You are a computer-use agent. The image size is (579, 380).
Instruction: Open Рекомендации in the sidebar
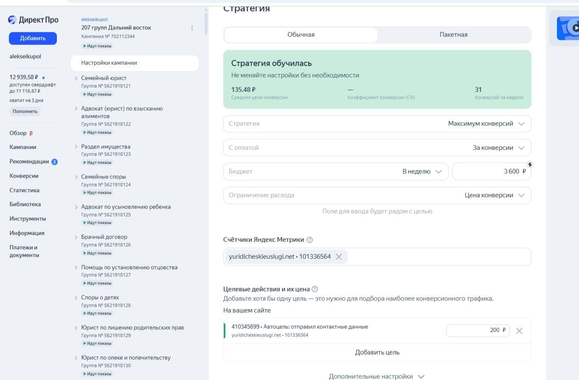[x=29, y=161]
